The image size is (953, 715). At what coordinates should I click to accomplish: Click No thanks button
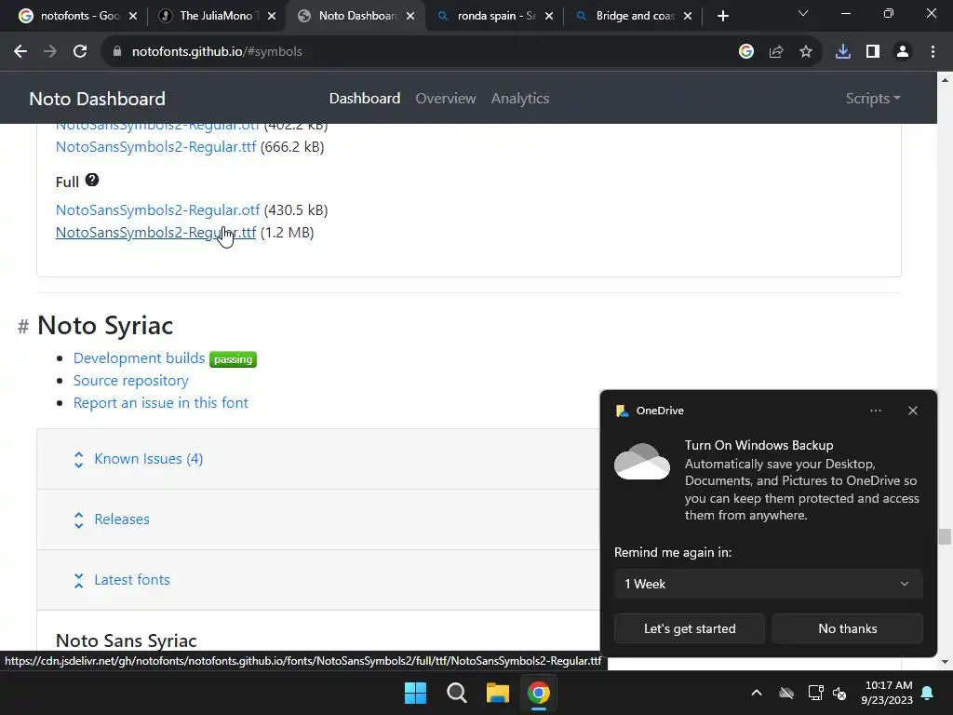coord(847,628)
